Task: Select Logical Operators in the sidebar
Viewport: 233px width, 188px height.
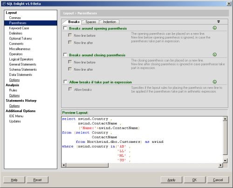Action: point(21,59)
